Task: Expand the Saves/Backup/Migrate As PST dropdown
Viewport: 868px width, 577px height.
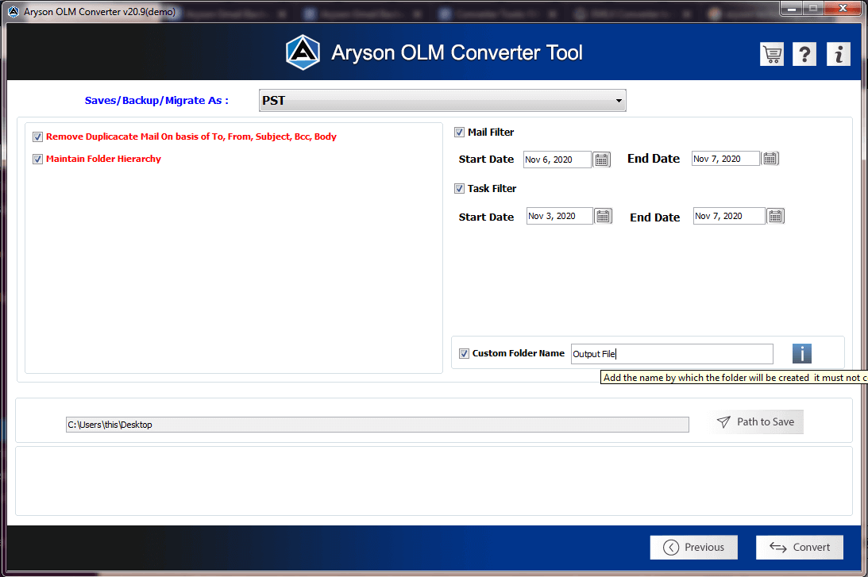Action: point(442,101)
